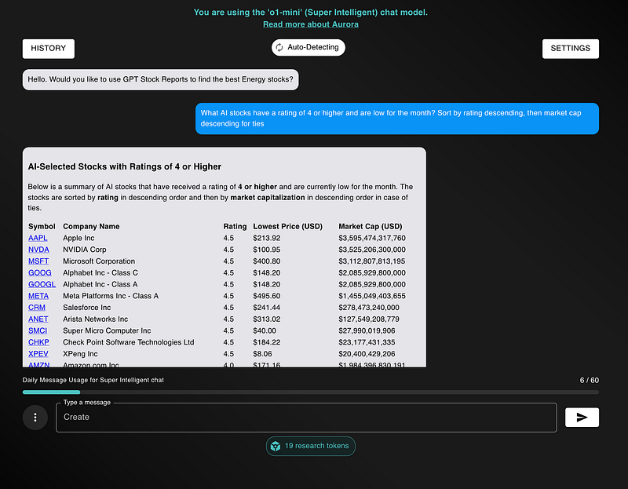This screenshot has width=628, height=489.
Task: Click the Auto-Detecting label text
Action: [312, 47]
